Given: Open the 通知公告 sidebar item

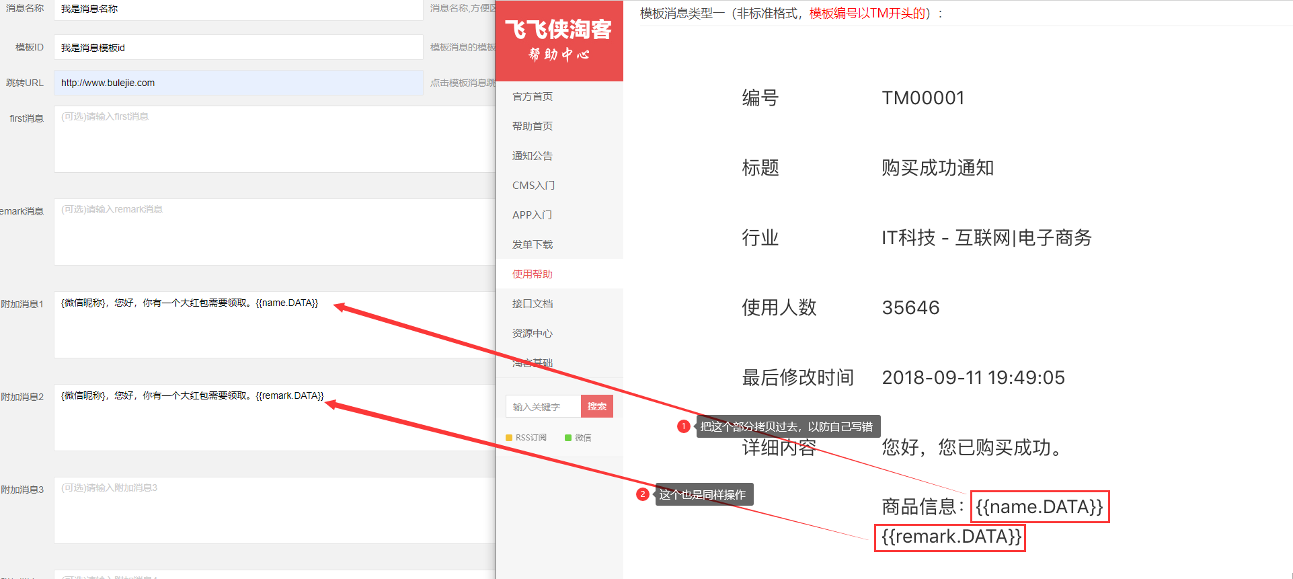Looking at the screenshot, I should [533, 156].
